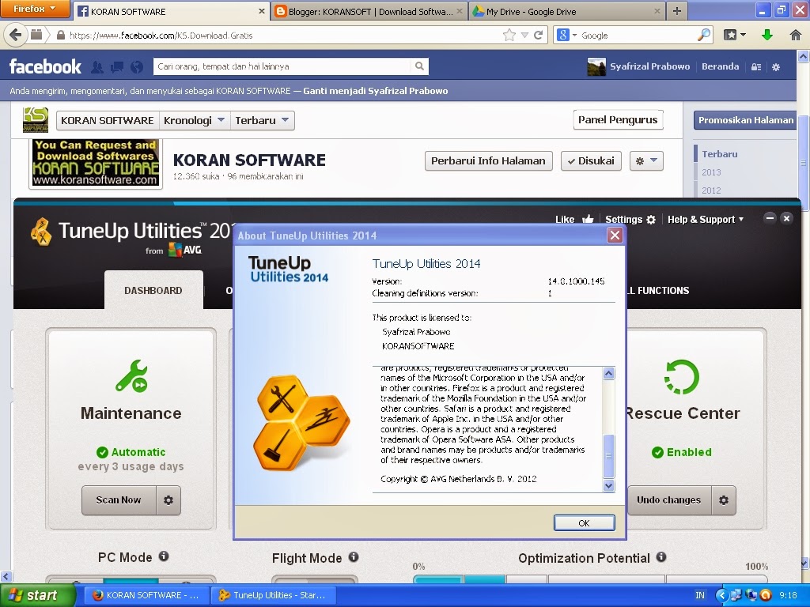Click OK in About dialog

pos(585,523)
